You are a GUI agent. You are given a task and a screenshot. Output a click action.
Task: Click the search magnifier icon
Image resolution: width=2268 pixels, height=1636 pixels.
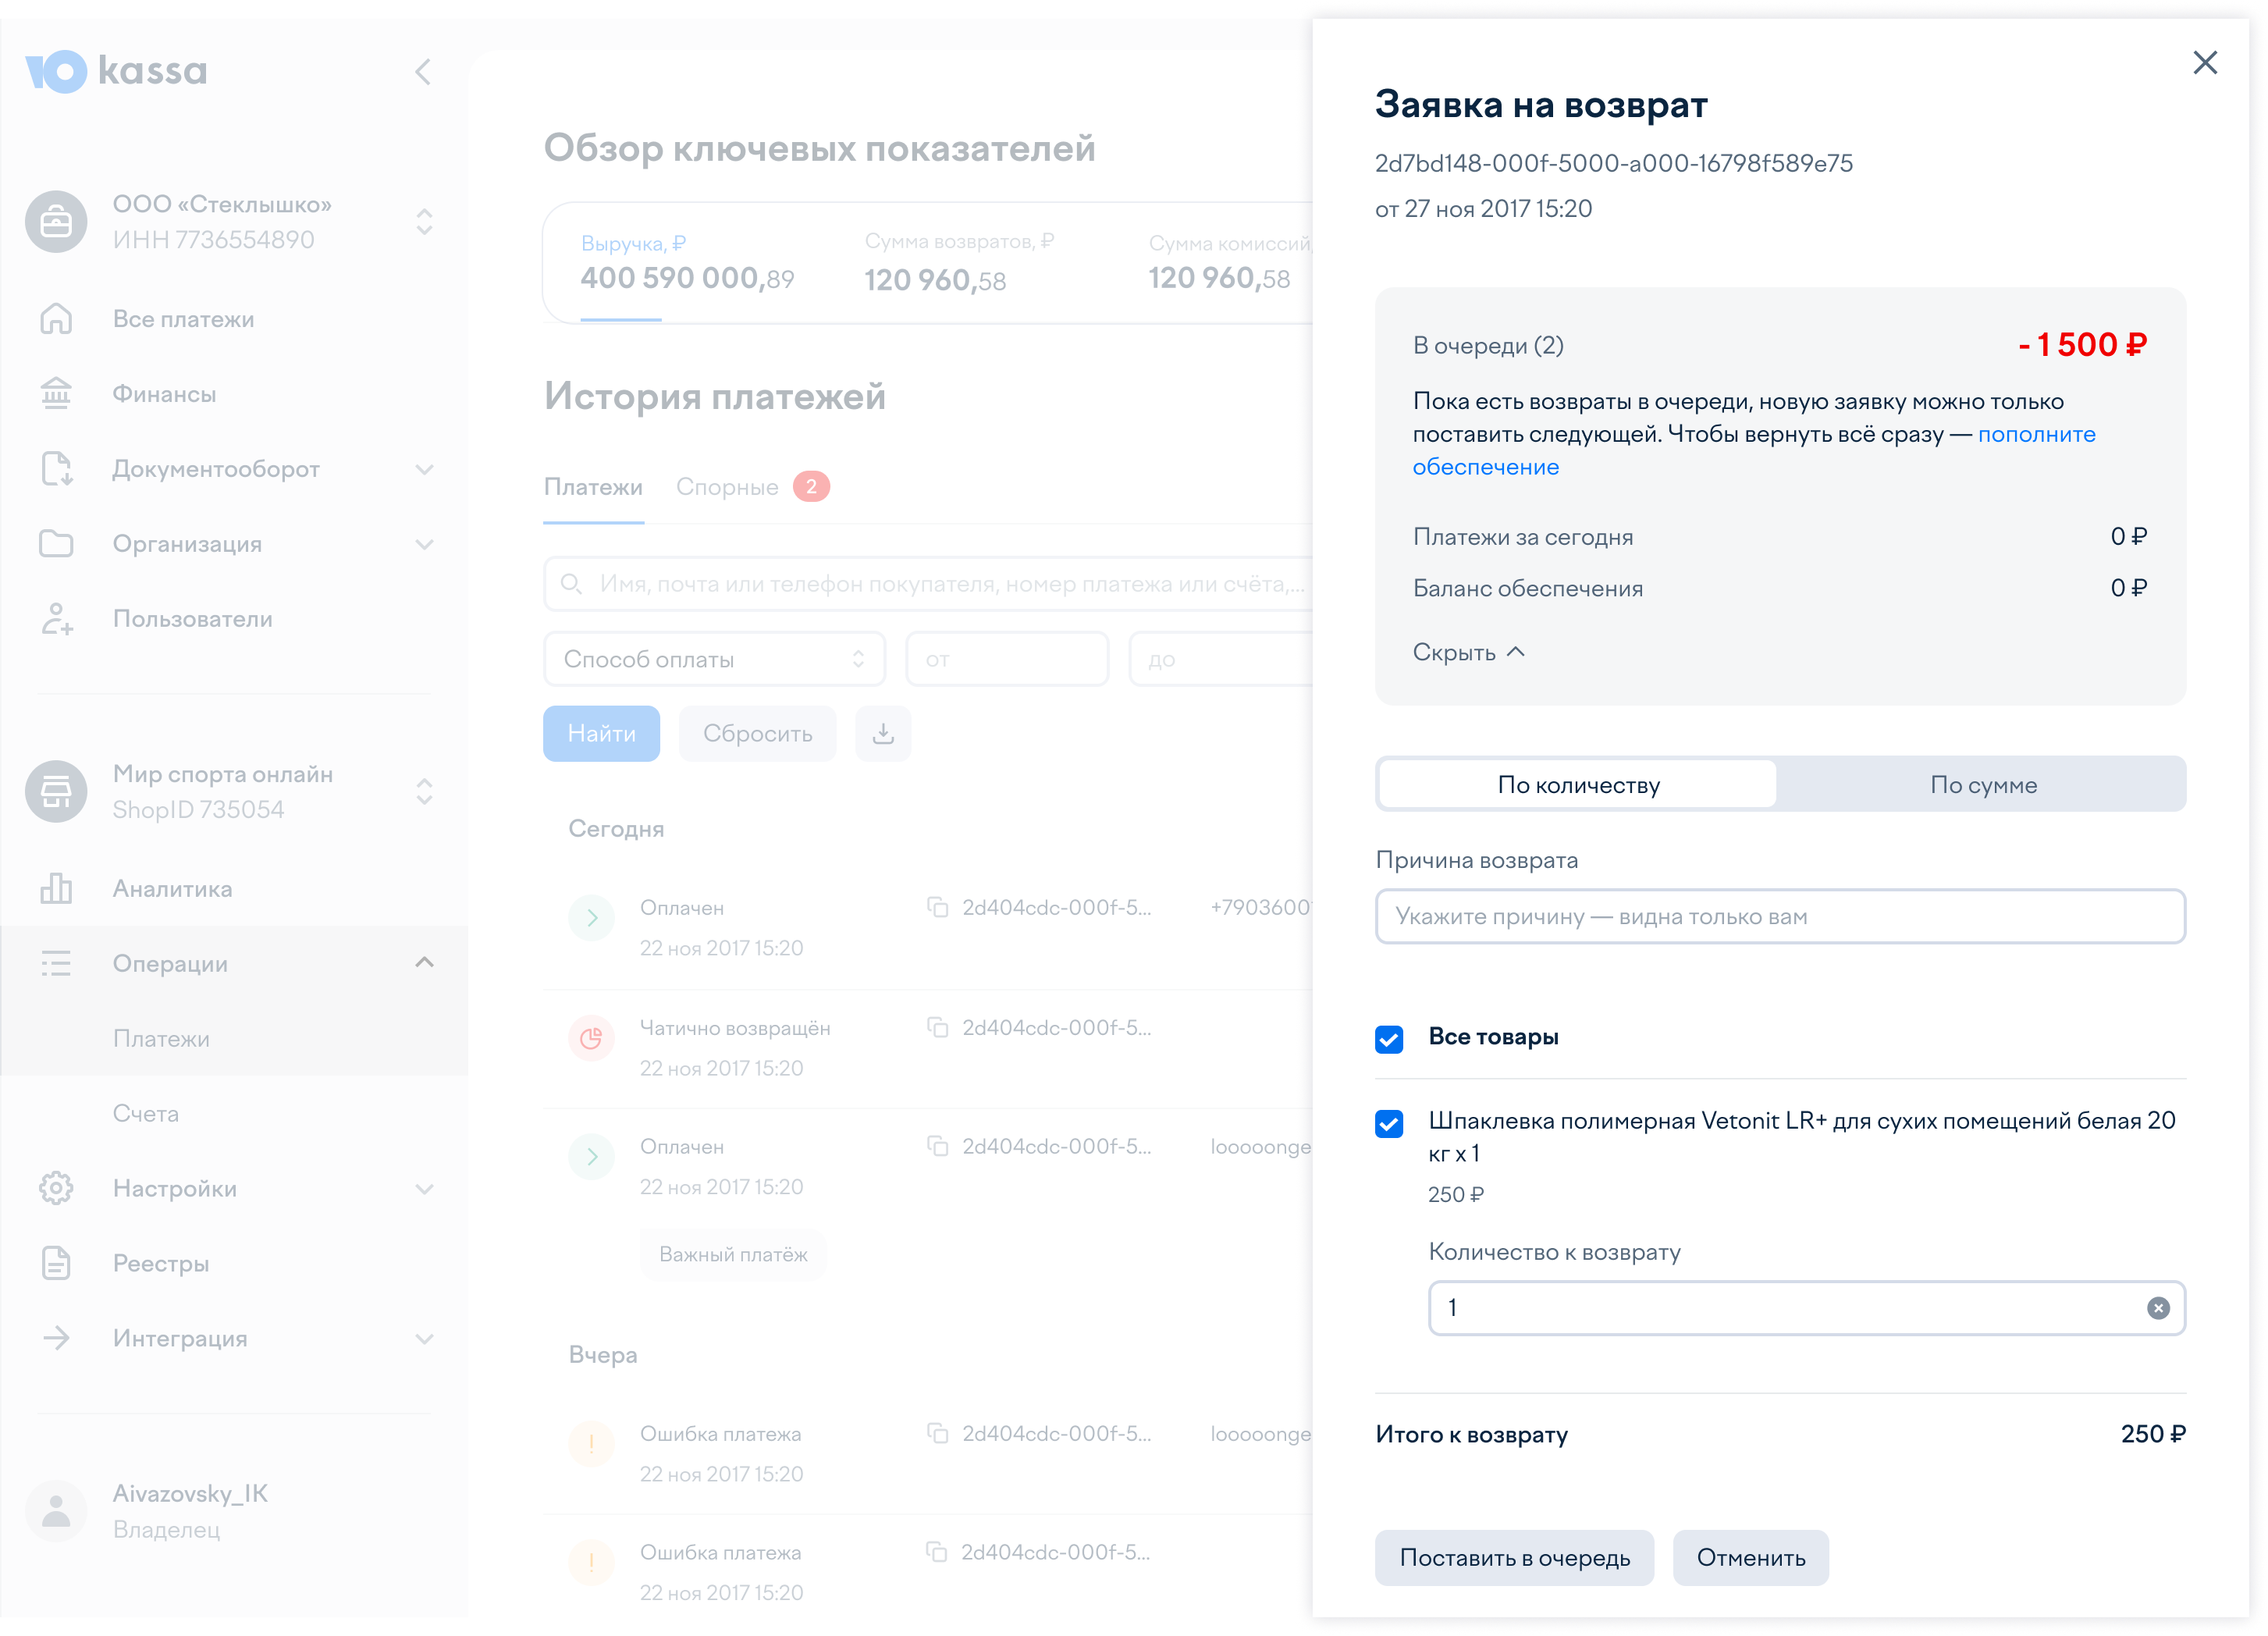pyautogui.click(x=571, y=584)
